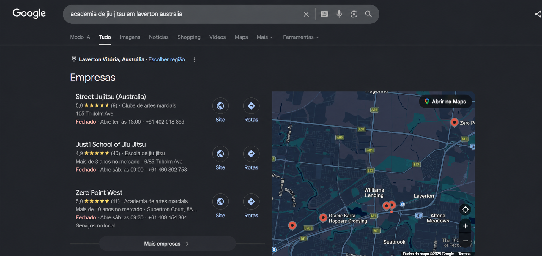
Task: Click the location pin icon beside Laverton Vitória
Action: [74, 59]
